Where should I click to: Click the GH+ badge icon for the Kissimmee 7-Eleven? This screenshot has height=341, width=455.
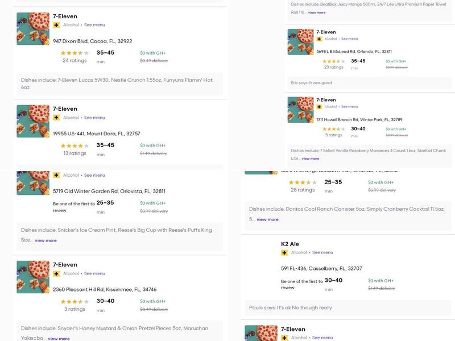click(56, 273)
